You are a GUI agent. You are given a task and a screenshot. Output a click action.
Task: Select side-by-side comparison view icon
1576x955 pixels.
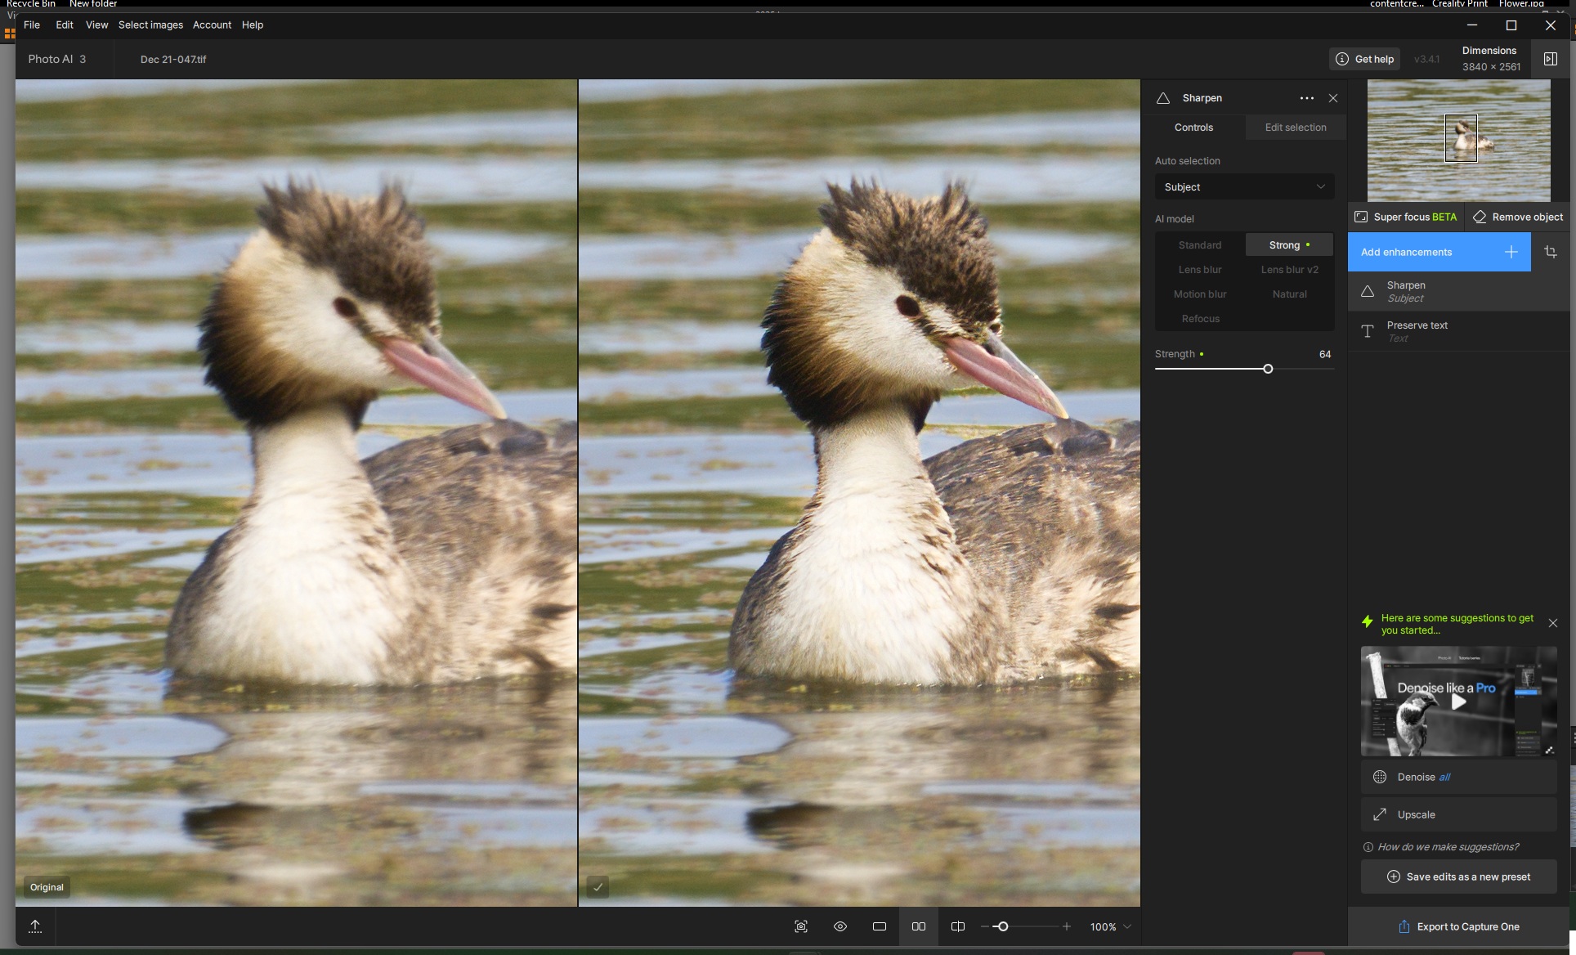click(919, 926)
